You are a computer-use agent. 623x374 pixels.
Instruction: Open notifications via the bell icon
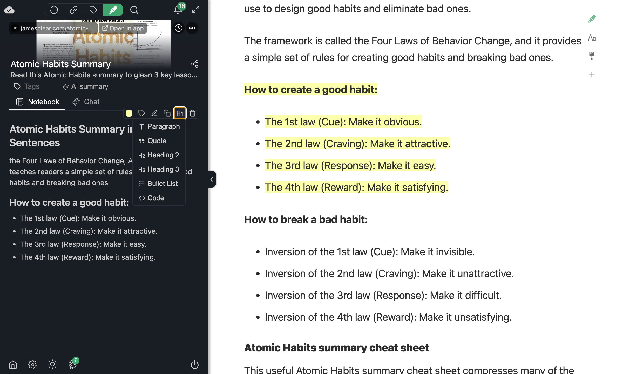[x=178, y=10]
